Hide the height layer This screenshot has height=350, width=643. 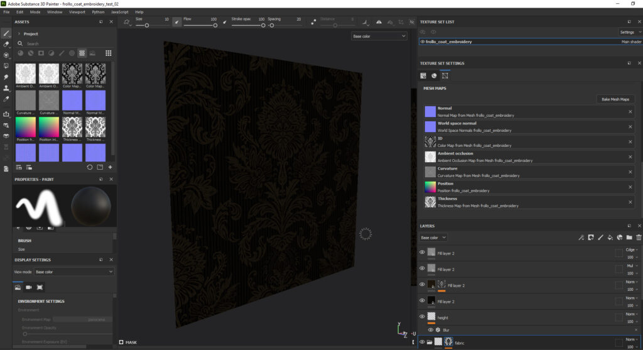point(422,317)
